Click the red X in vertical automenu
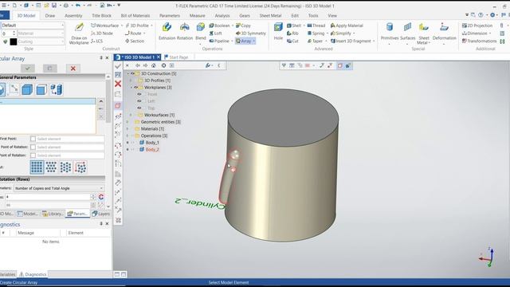 click(118, 84)
